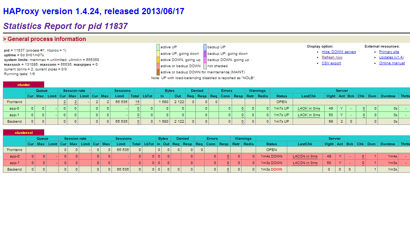Click '1m4s DOWN' status of clusterssl app-0

tap(271, 156)
